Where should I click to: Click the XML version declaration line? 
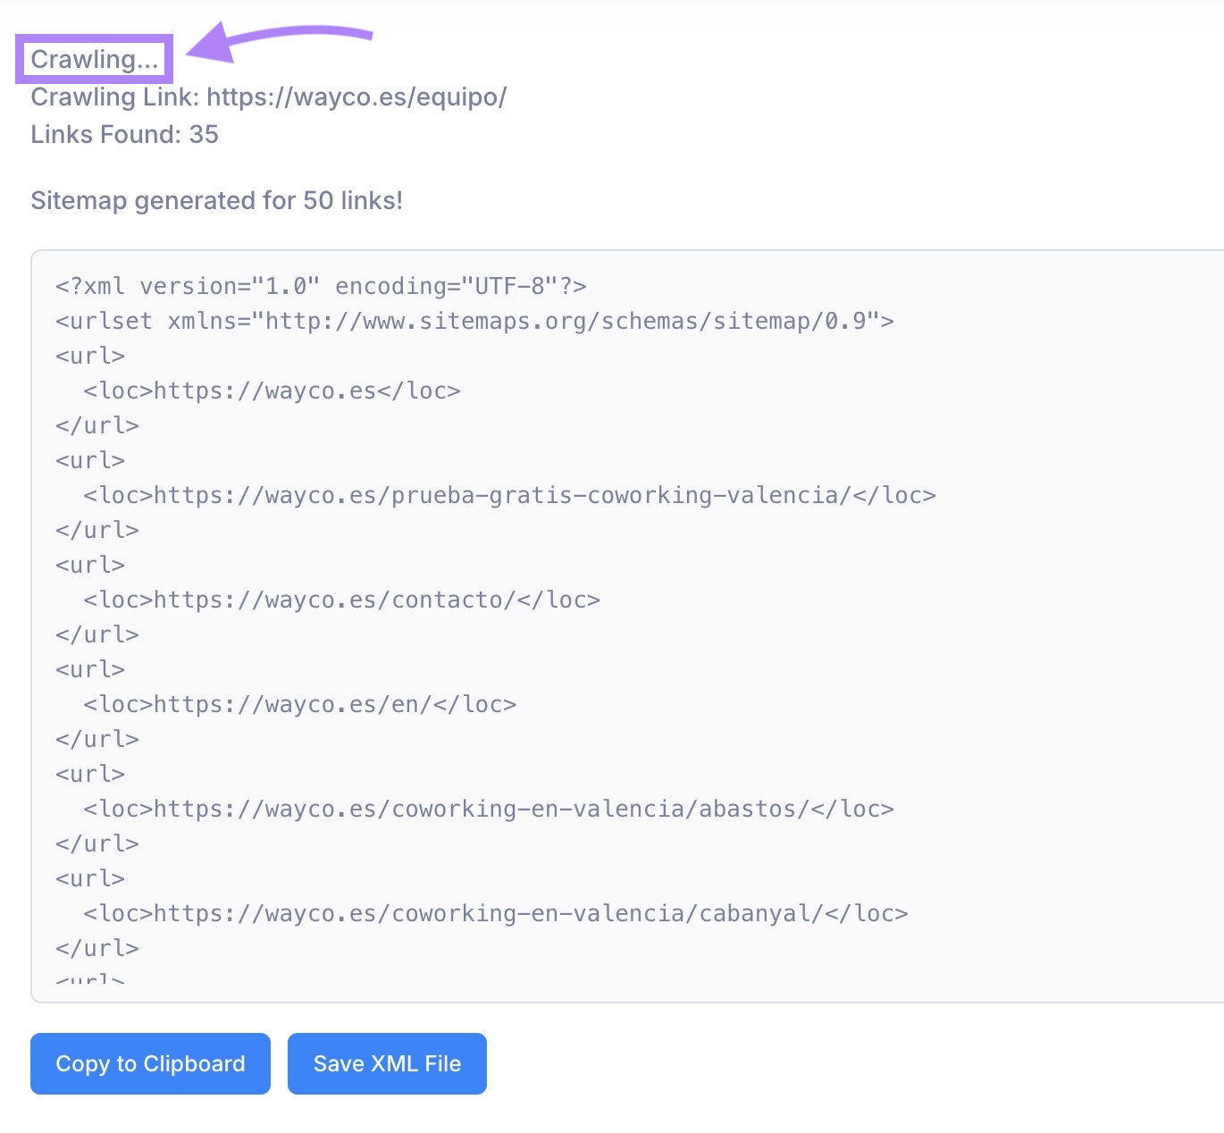320,285
